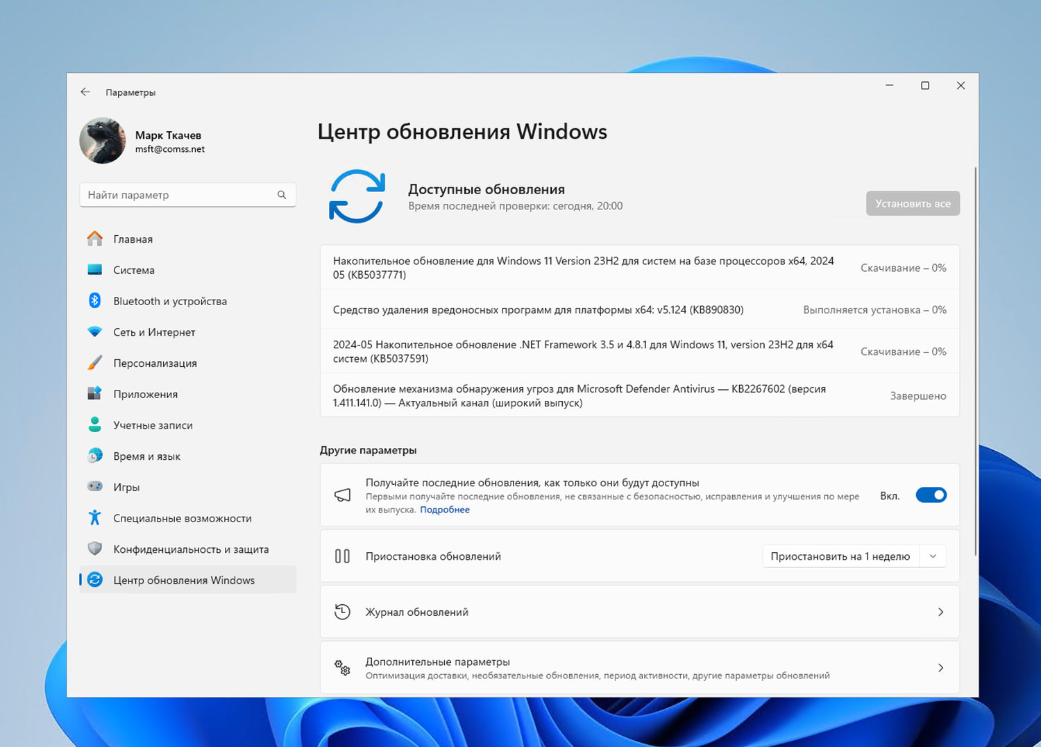This screenshot has height=747, width=1041.
Task: Click the Персонализация brush icon
Action: pyautogui.click(x=95, y=363)
